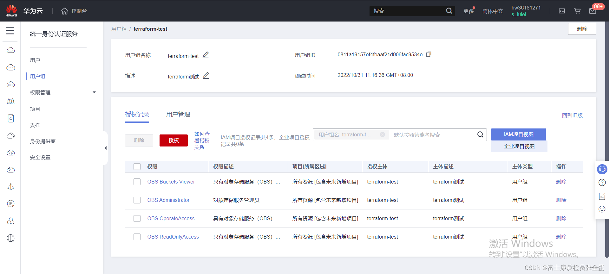Screen dimensions: 609x274
Task: Click the top-right 删除 group button
Action: click(x=582, y=29)
